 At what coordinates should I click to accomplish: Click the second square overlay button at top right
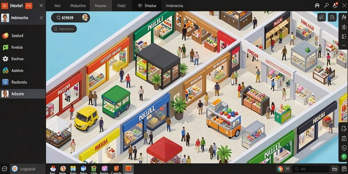click(x=332, y=17)
